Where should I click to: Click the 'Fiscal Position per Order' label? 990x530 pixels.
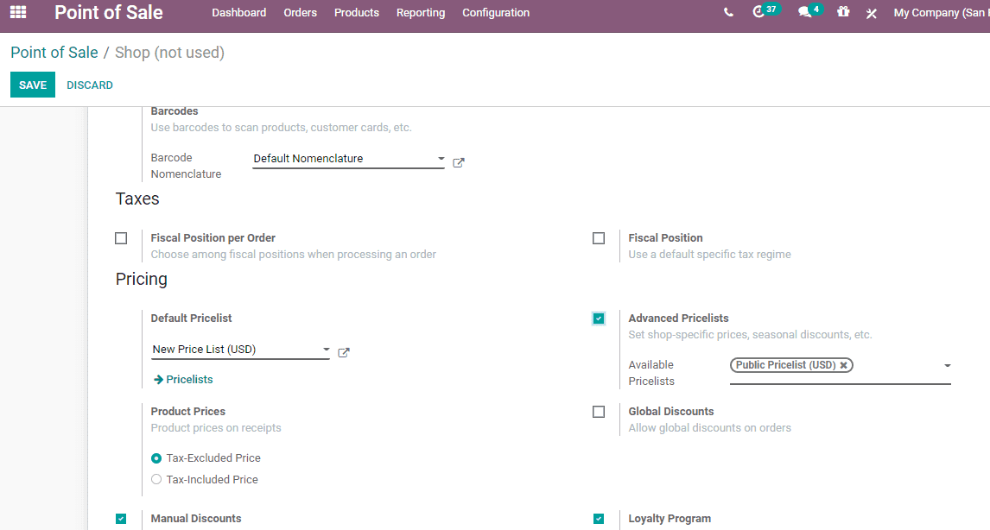(x=213, y=238)
